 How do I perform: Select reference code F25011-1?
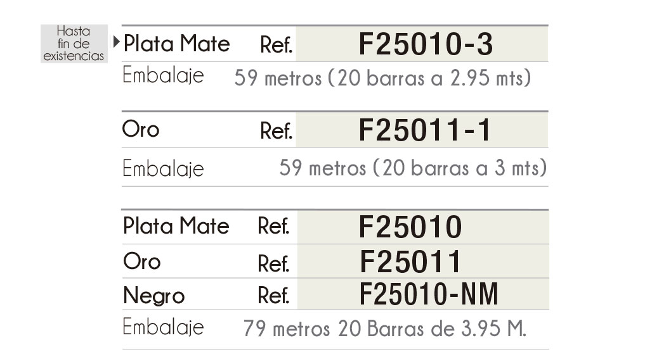pos(425,130)
